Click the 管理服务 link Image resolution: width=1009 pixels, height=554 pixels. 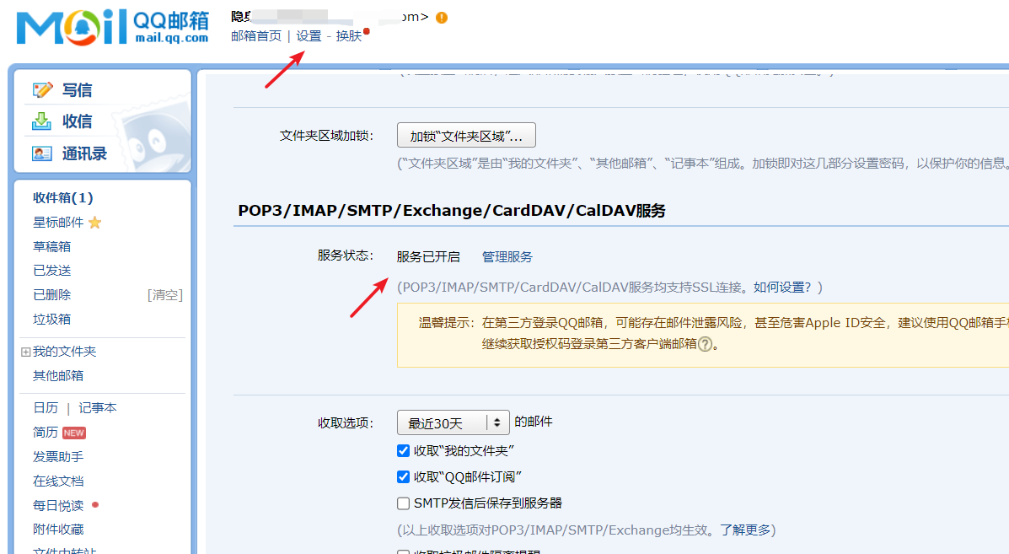click(507, 257)
